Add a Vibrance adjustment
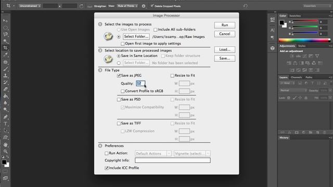This screenshot has width=333, height=187. point(317,56)
